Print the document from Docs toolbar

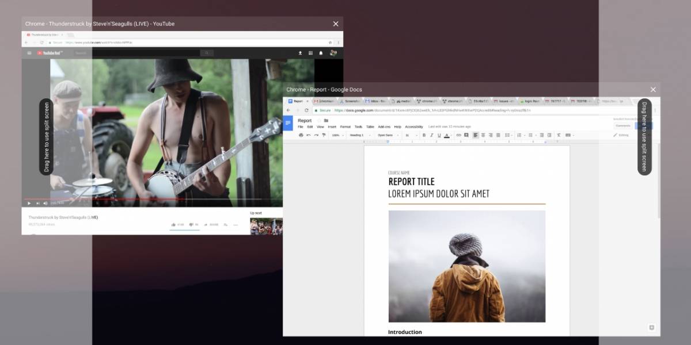[301, 135]
